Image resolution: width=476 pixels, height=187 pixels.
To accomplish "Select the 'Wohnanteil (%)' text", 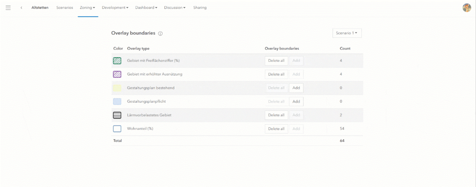I will point(140,128).
